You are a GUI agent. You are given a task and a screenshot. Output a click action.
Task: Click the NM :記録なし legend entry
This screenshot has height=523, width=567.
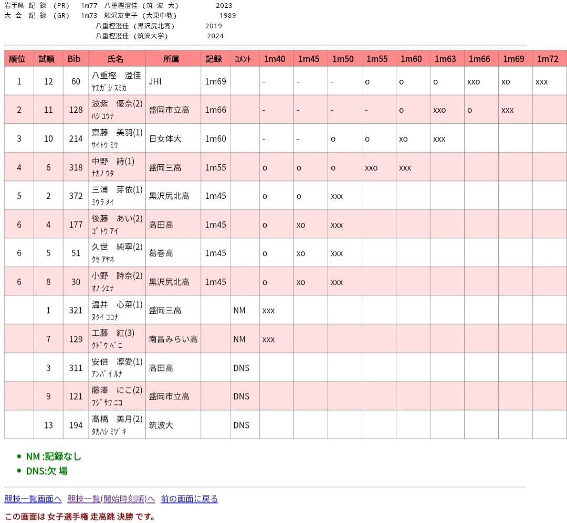click(x=54, y=456)
